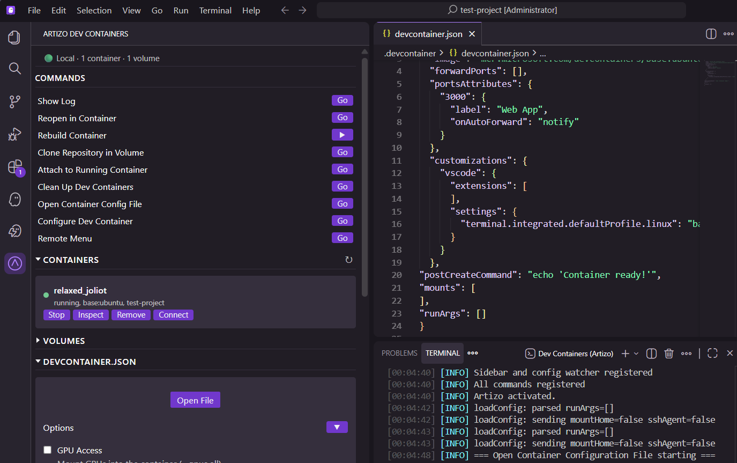
Task: Refresh the Containers section
Action: 349,260
